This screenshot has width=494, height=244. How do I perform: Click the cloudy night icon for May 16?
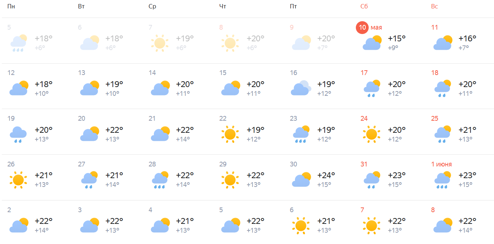(x=301, y=88)
